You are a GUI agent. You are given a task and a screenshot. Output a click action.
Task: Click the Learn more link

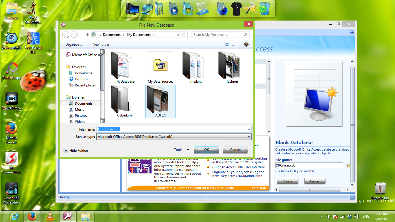tap(259, 188)
